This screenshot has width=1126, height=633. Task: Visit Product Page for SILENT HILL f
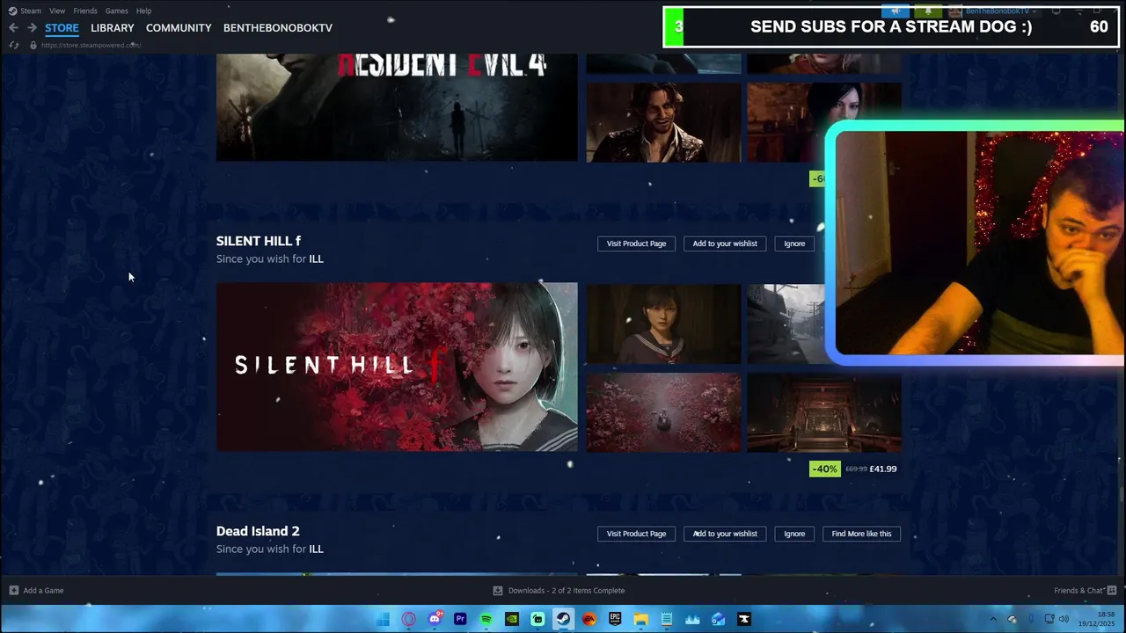[636, 244]
